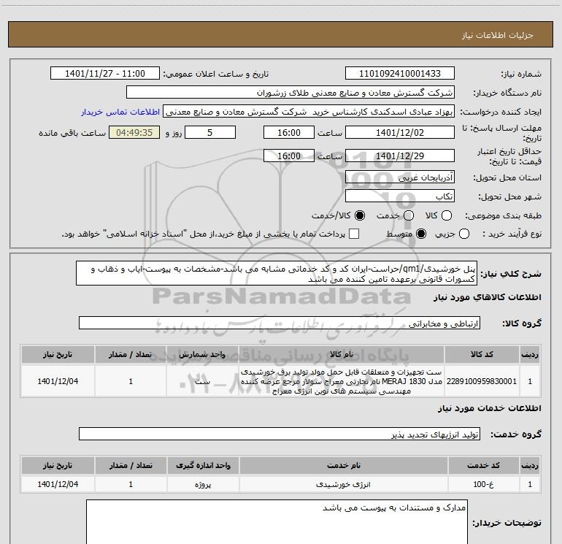Click the buyer organization name field

[x=290, y=93]
